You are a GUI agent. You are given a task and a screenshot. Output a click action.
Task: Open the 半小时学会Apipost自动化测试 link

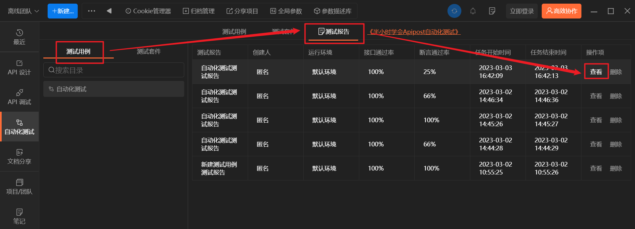pos(414,32)
